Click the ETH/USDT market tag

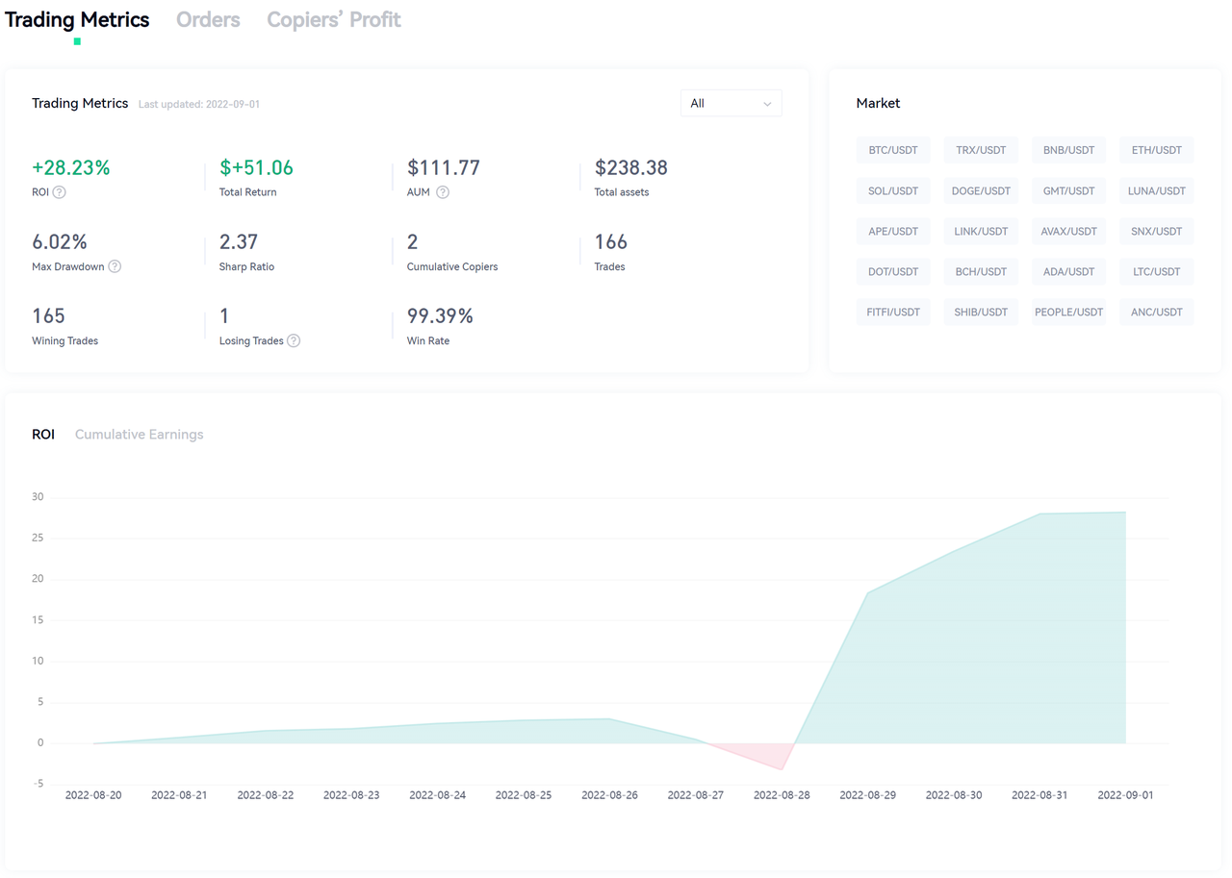tap(1155, 150)
